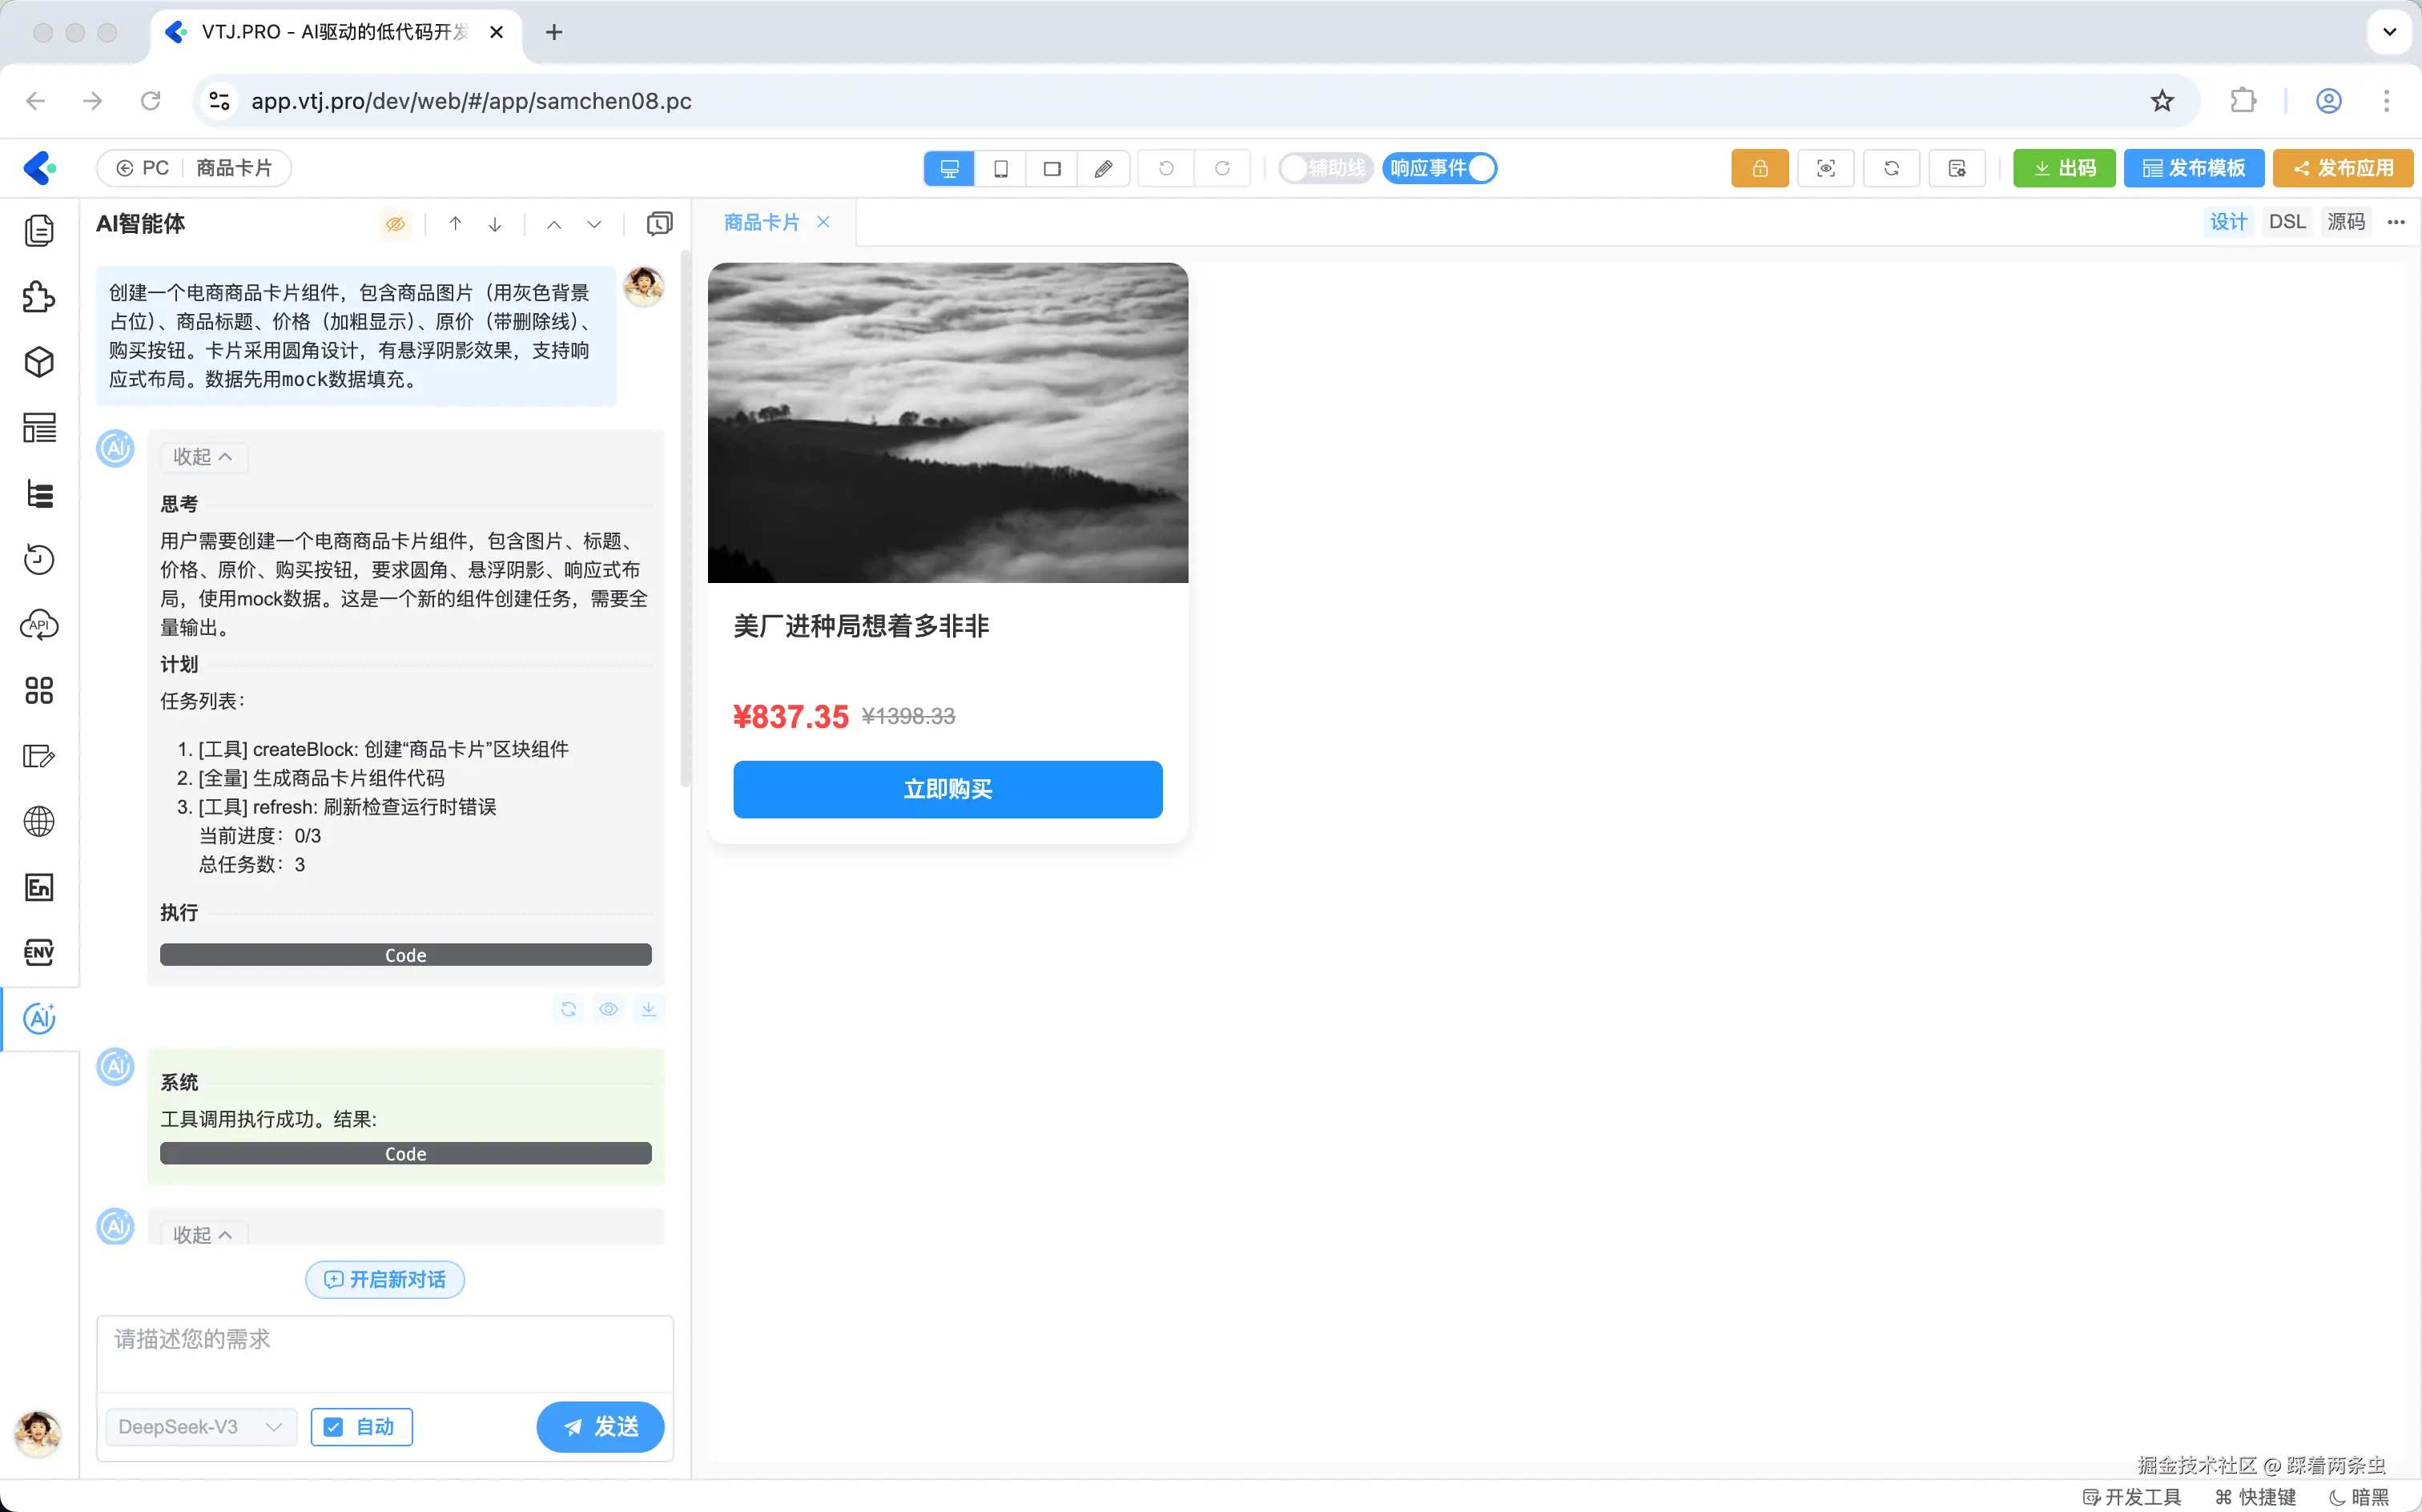Screen dimensions: 2422x1512
Task: Click the orange lock icon button
Action: (1759, 168)
